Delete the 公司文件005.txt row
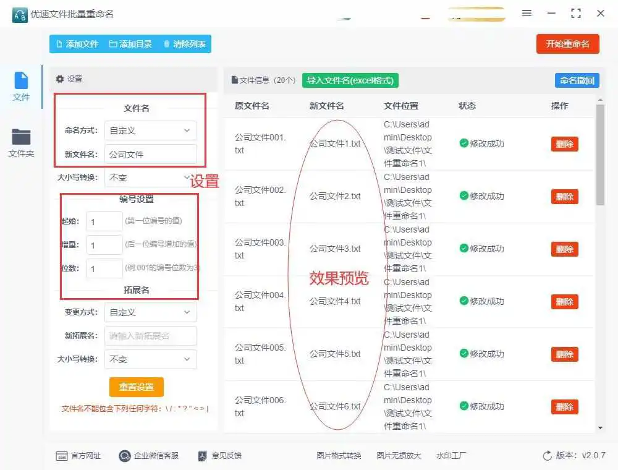The width and height of the screenshot is (618, 470). point(564,354)
